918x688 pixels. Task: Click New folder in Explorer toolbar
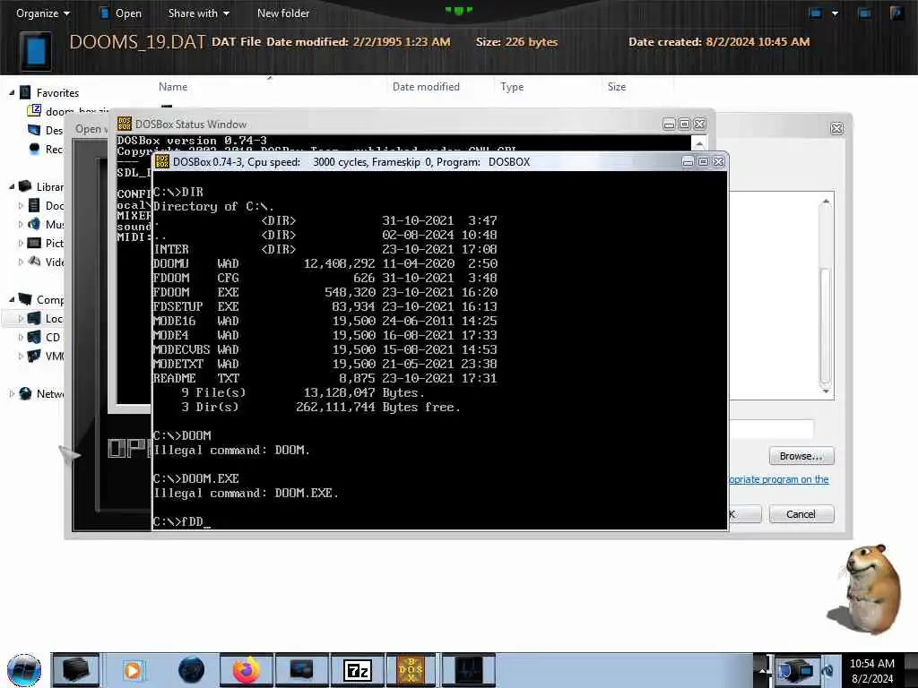(283, 13)
